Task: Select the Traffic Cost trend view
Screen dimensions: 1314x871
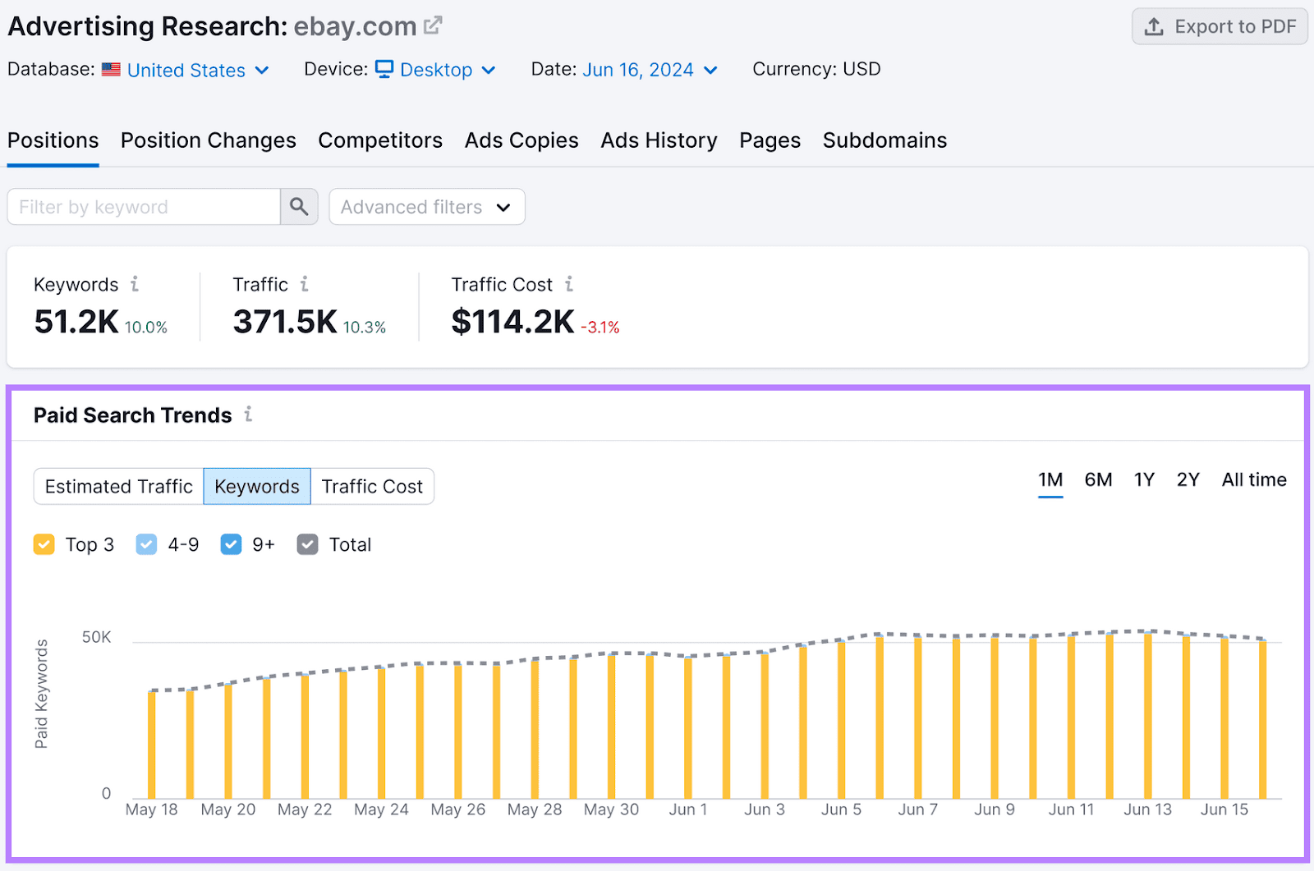Action: coord(372,486)
